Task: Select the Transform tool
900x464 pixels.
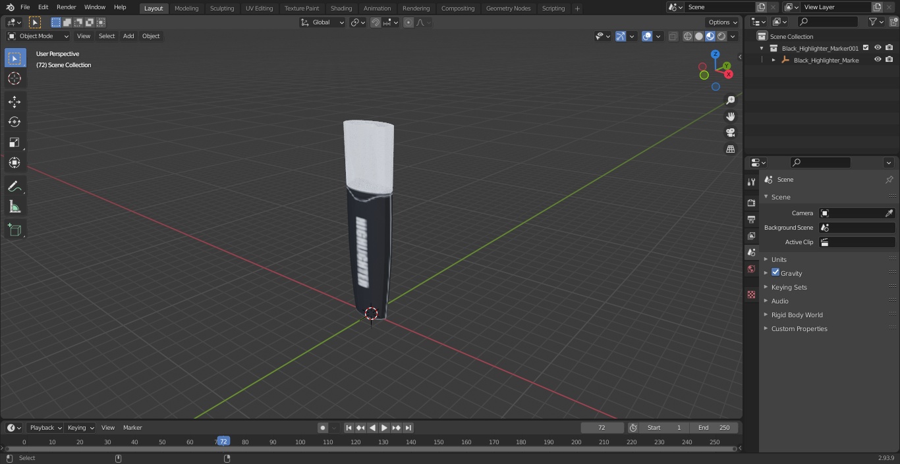Action: point(14,163)
